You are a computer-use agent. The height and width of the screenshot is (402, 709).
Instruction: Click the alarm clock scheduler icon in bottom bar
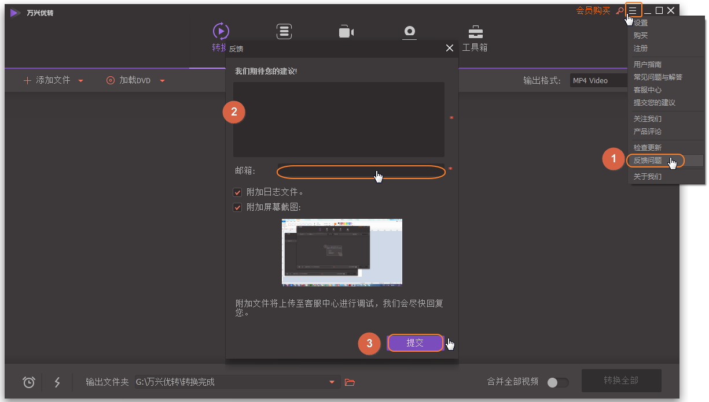(x=28, y=382)
